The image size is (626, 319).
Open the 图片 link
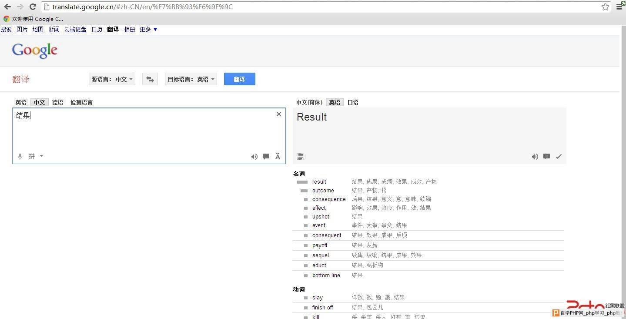pyautogui.click(x=22, y=30)
